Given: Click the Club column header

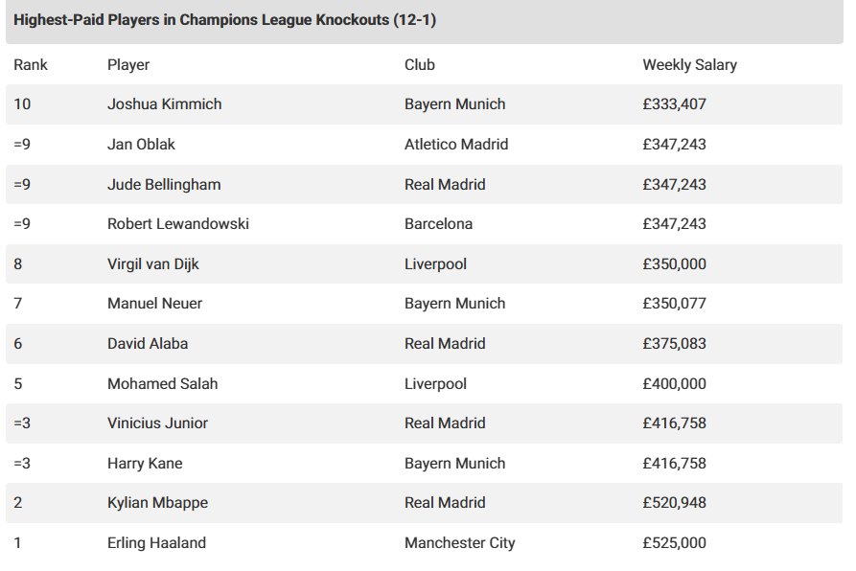Looking at the screenshot, I should [x=420, y=65].
